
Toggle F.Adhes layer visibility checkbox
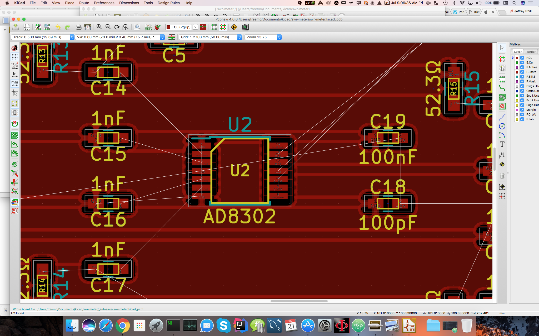click(x=522, y=67)
